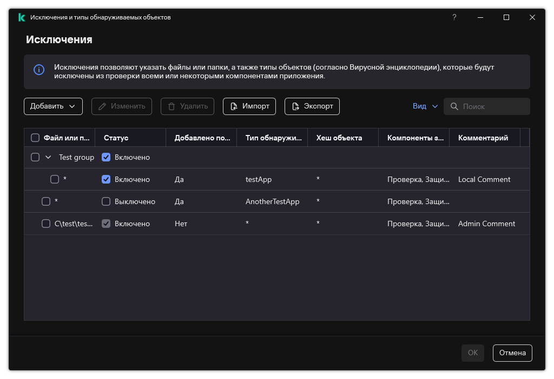Close the window with the X icon
This screenshot has height=379, width=554.
pyautogui.click(x=532, y=17)
